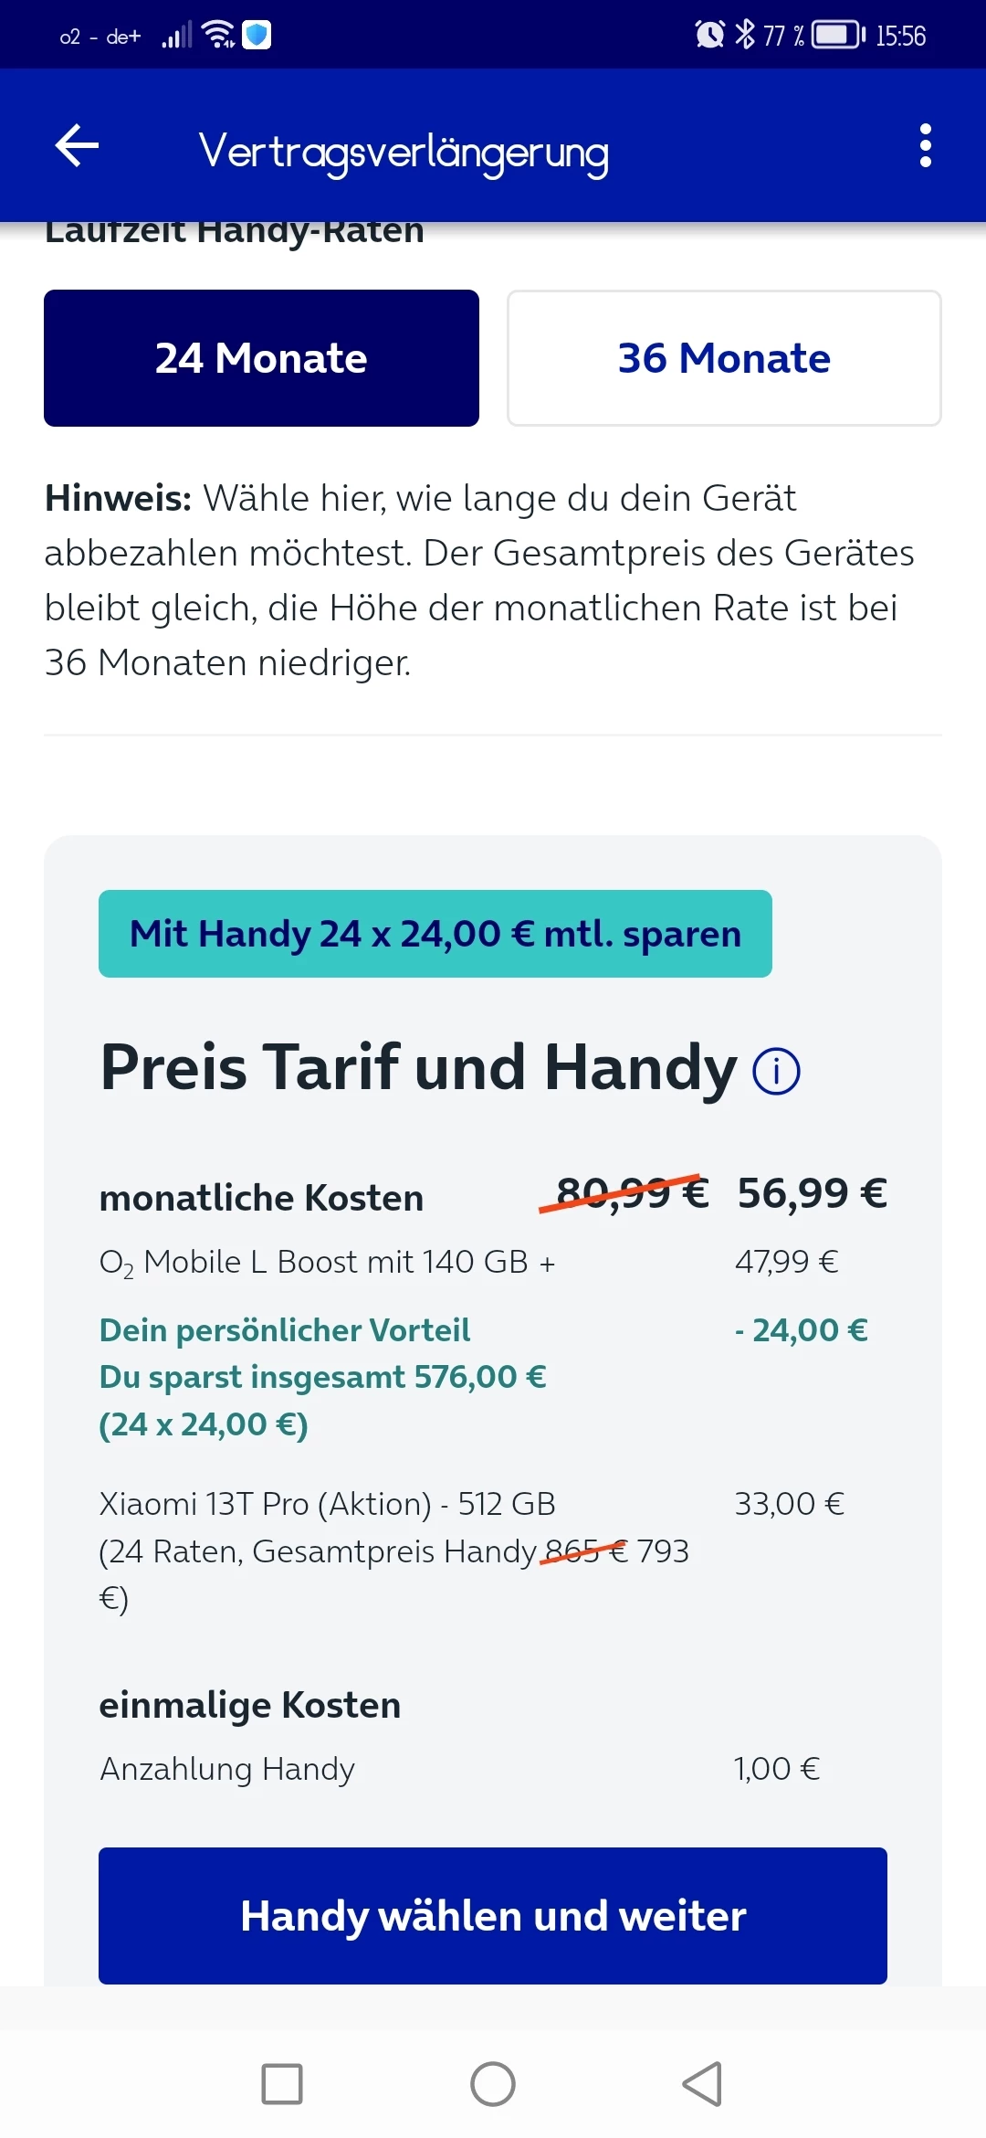The height and width of the screenshot is (2138, 986).
Task: Tap the blue shield status icon
Action: [257, 36]
